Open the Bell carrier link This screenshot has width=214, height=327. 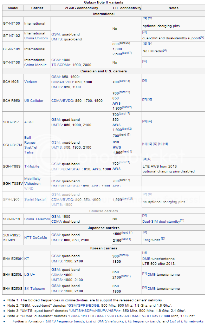27,138
